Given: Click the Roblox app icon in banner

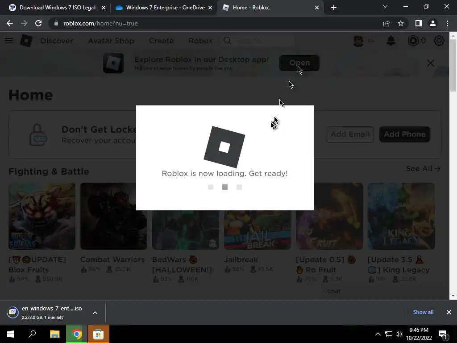Looking at the screenshot, I should point(113,63).
